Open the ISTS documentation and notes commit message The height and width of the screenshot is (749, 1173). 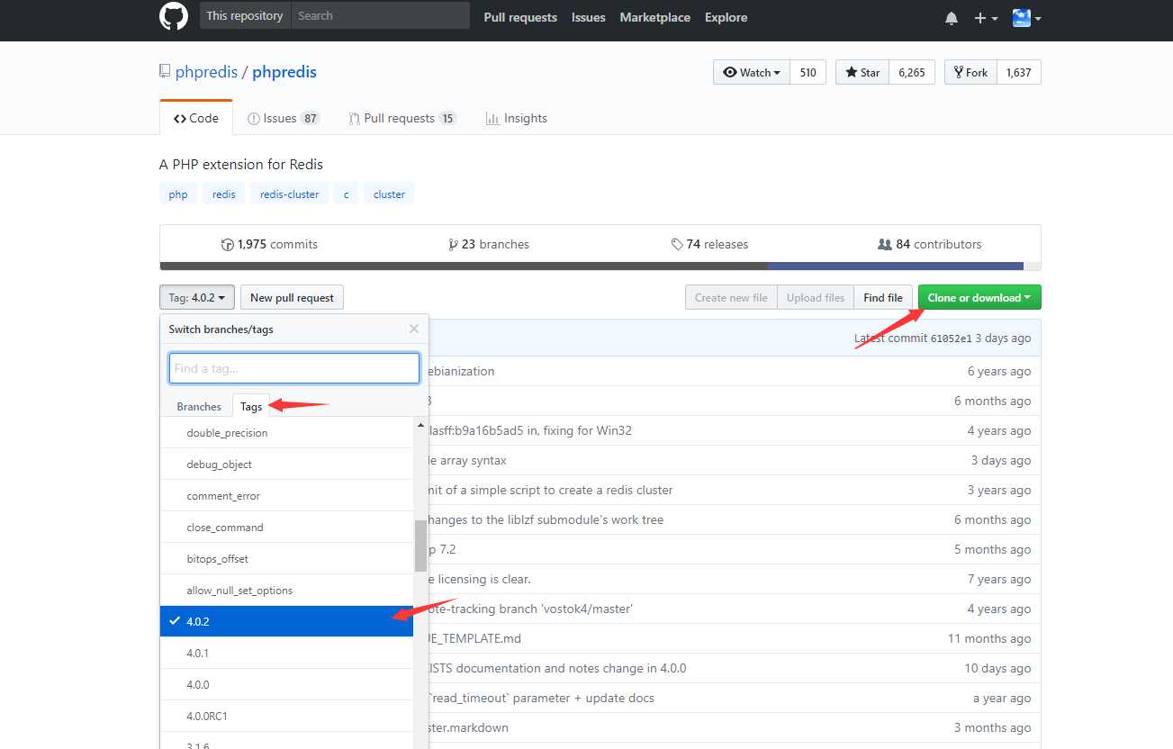click(557, 668)
